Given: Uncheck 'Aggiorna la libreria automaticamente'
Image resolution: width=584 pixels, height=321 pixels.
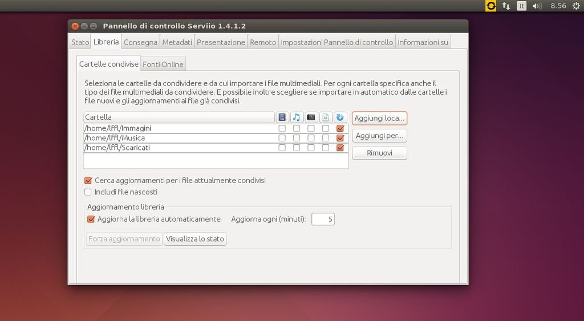Looking at the screenshot, I should coord(91,219).
